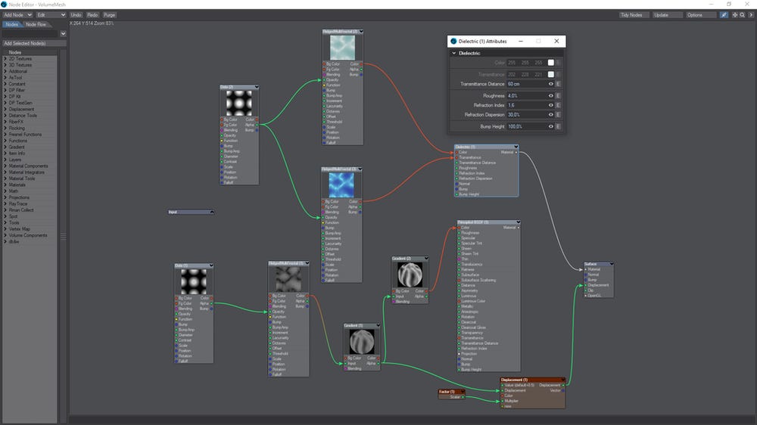Click the Node Editor app icon in title bar
757x425 pixels.
point(4,5)
